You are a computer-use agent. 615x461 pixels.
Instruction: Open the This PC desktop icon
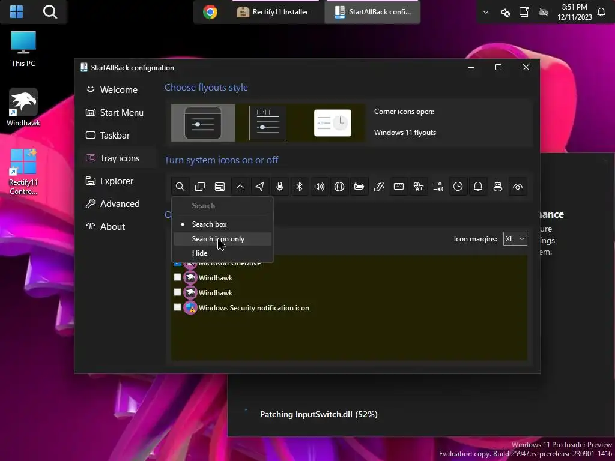tap(23, 49)
